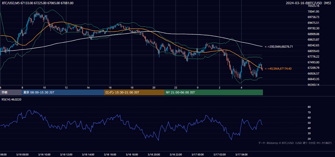
Task: Click the RSI scale value 60
Action: [309, 117]
